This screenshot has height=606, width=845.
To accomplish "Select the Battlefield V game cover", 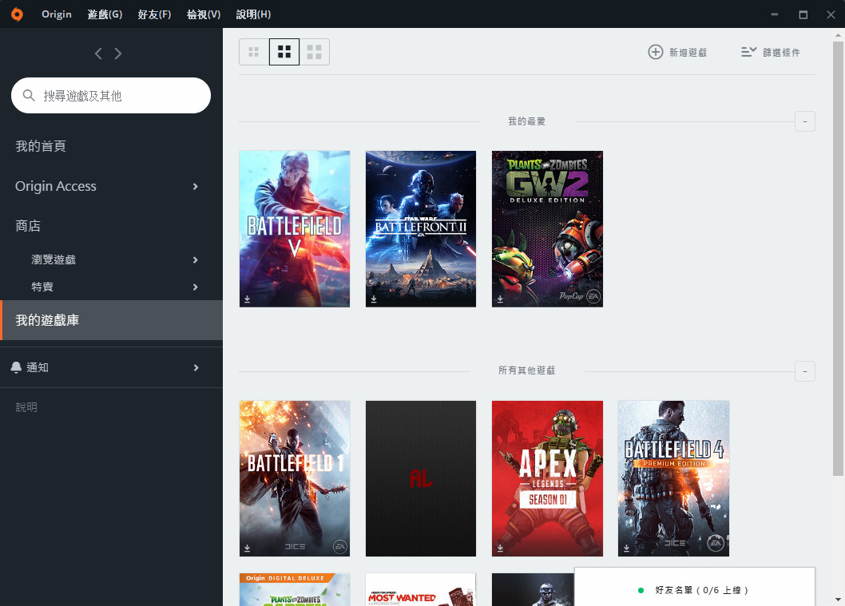I will coord(295,229).
